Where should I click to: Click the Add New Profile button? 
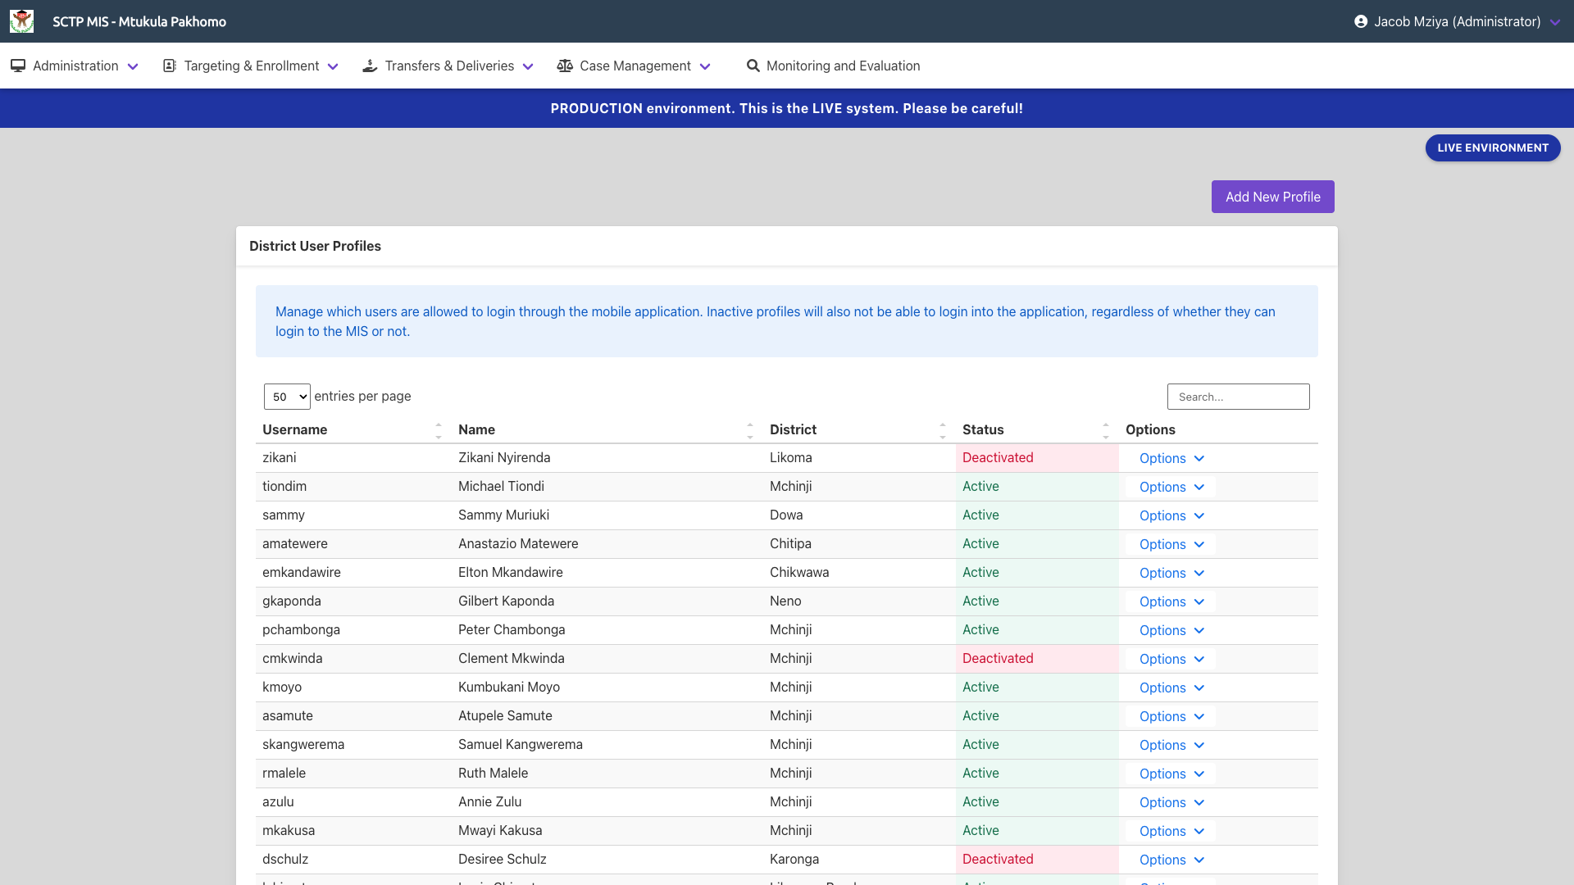click(1272, 197)
